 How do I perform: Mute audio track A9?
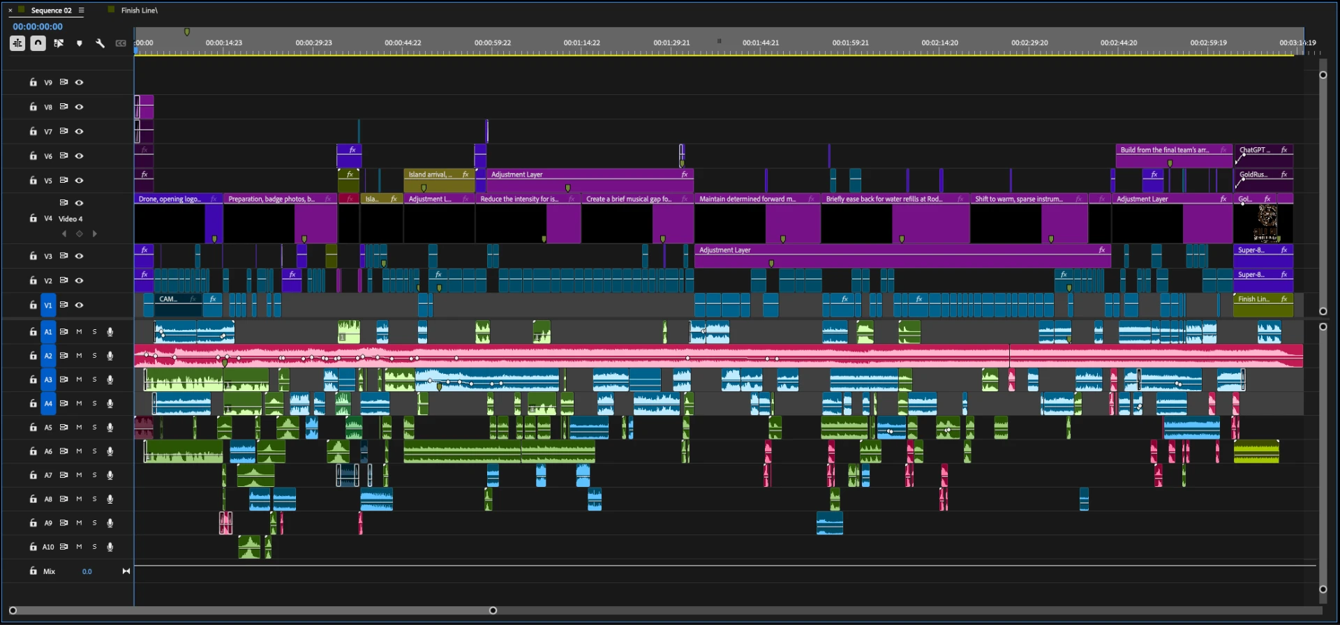[80, 523]
